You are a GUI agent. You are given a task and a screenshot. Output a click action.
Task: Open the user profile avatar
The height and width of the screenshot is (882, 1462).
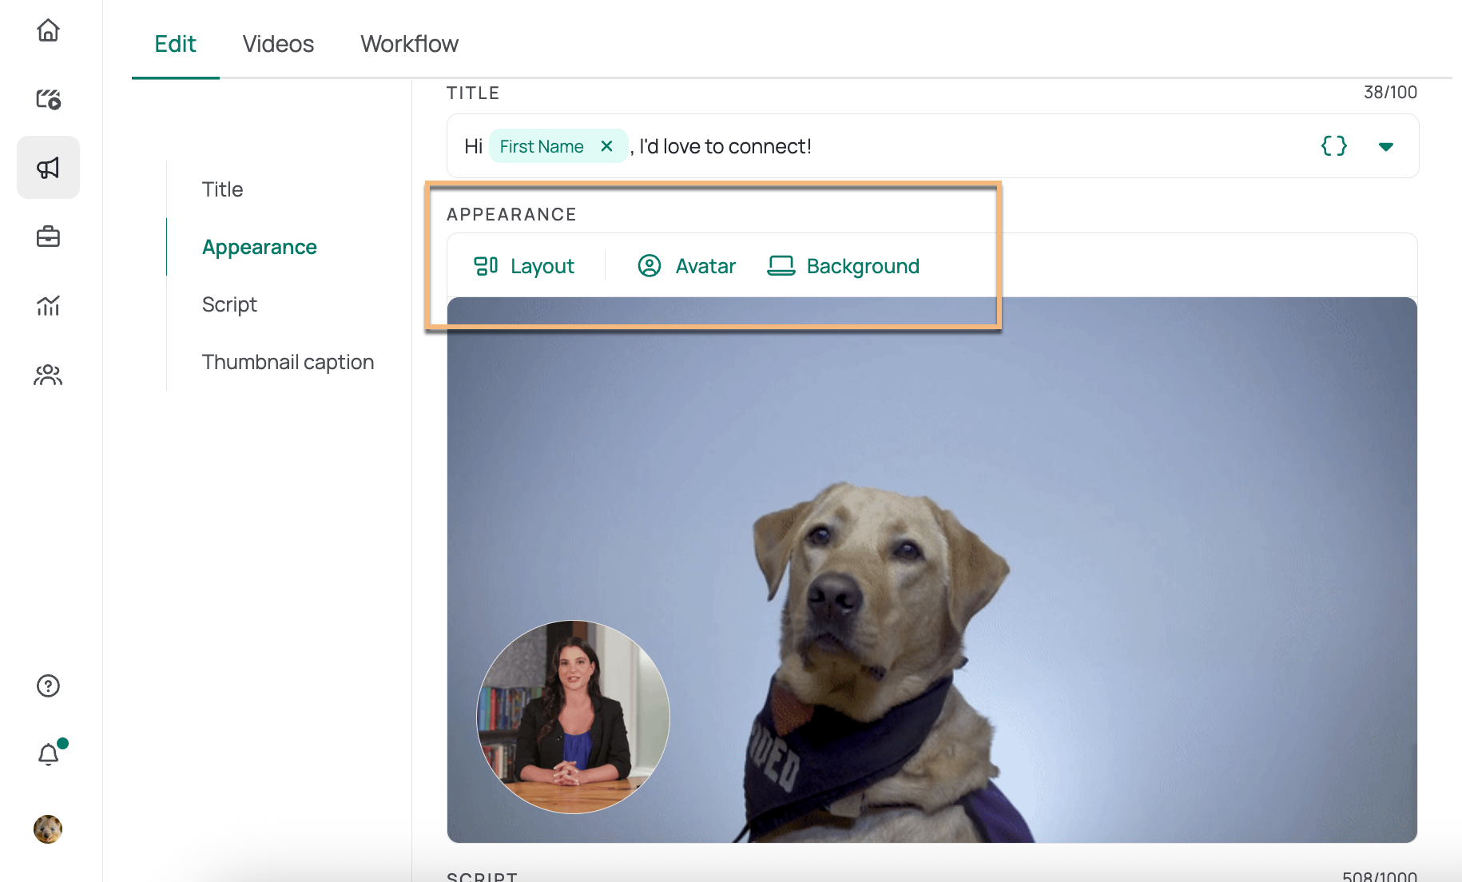48,829
